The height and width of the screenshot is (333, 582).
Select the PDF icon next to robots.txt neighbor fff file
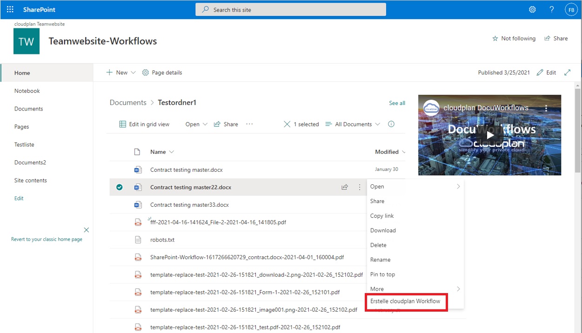point(138,222)
